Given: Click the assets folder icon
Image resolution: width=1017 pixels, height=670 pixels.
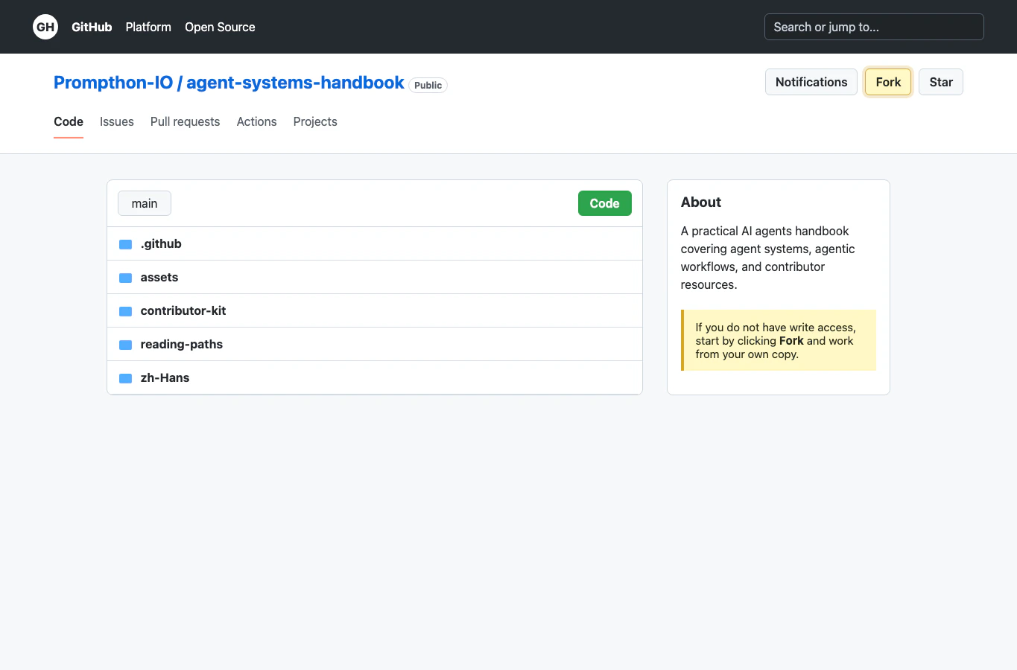Looking at the screenshot, I should point(126,278).
